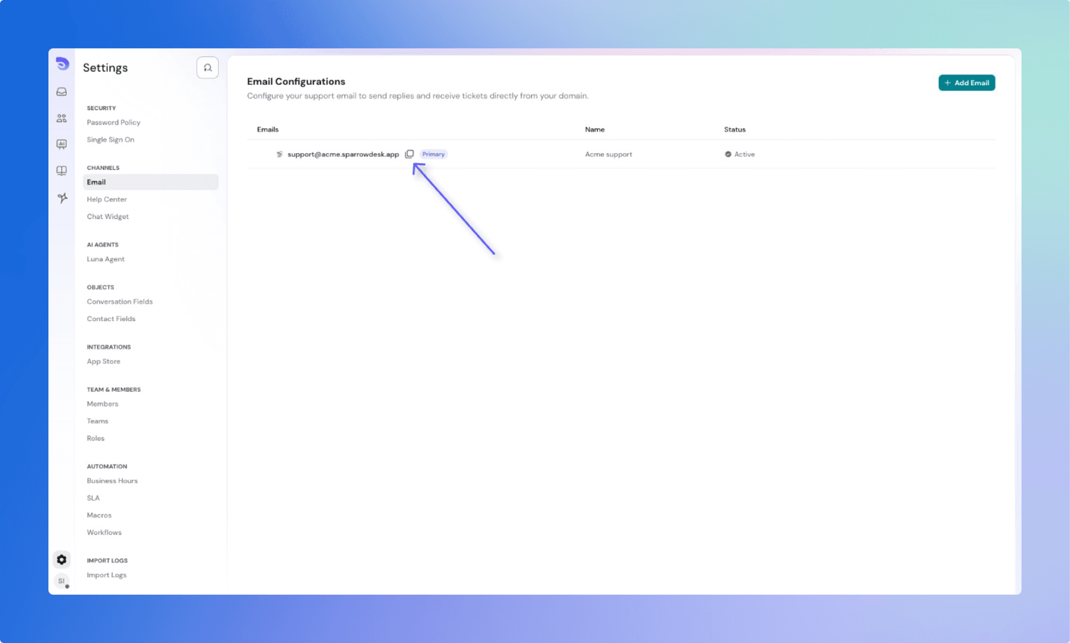Open the SI user avatar menu

61,581
